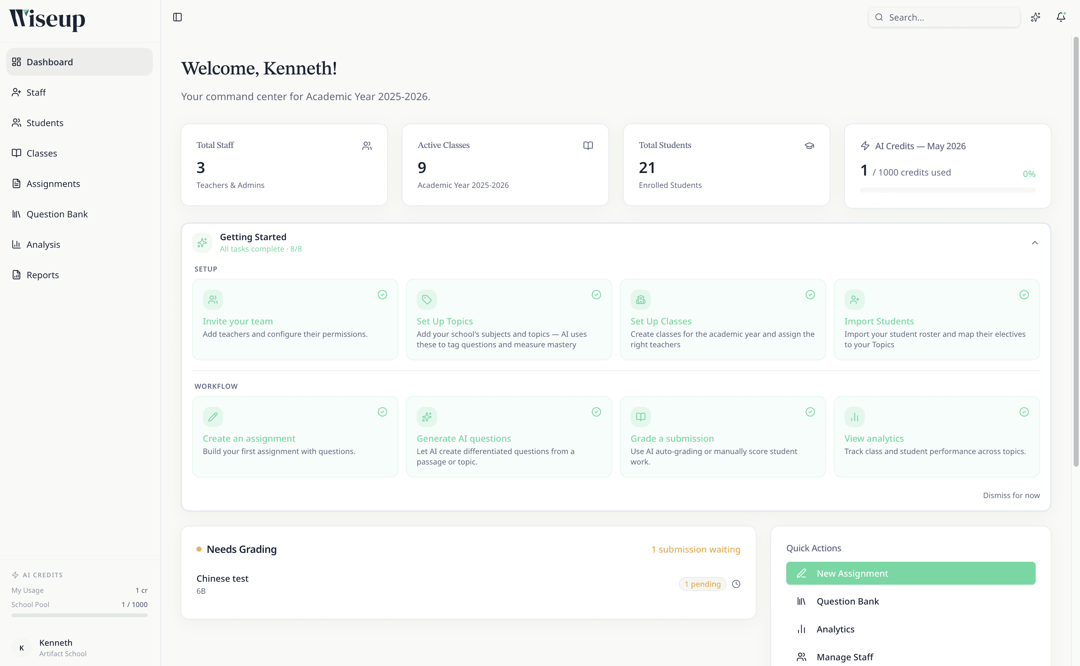Open the Import Students card

click(937, 319)
